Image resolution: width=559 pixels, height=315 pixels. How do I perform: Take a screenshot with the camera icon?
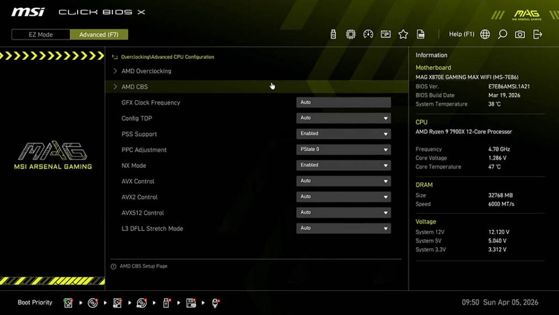coord(519,34)
